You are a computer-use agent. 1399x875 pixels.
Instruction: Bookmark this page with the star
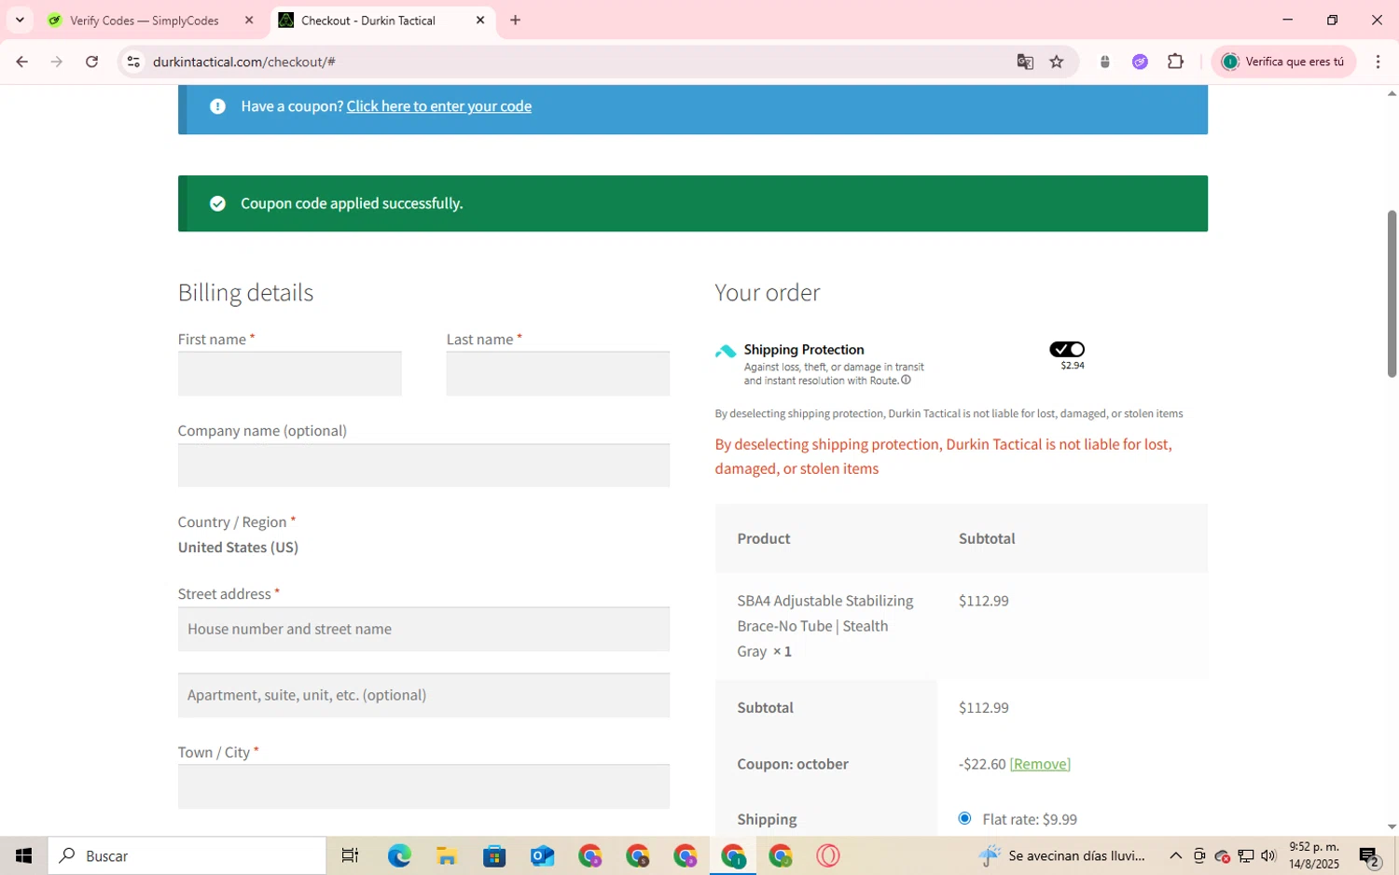(x=1057, y=62)
